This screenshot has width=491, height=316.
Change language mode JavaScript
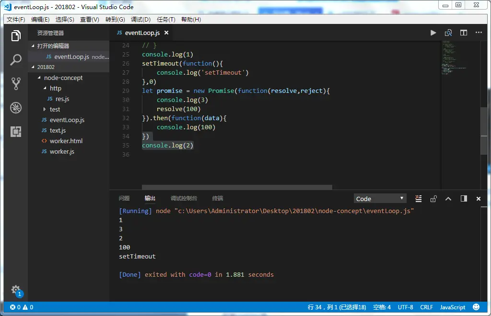453,307
